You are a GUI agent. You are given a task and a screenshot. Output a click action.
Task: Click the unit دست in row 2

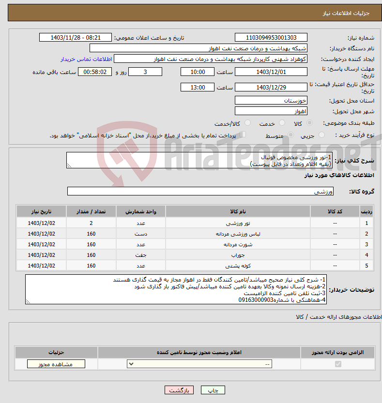pos(141,234)
